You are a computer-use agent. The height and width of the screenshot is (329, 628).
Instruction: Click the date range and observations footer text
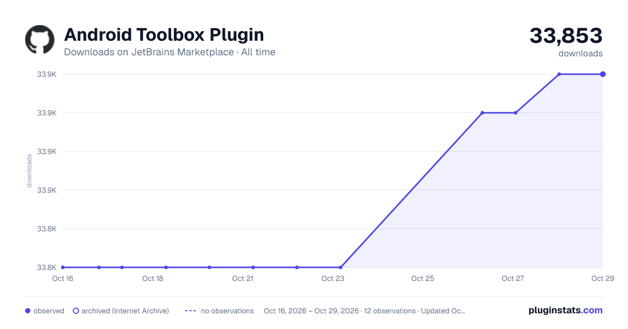364,311
